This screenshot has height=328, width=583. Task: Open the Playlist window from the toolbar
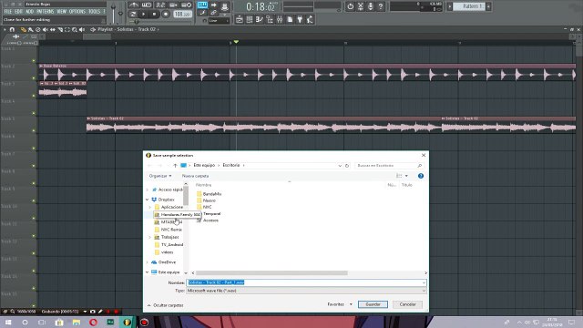[239, 19]
